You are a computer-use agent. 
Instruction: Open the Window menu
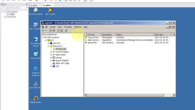[x=78, y=27]
